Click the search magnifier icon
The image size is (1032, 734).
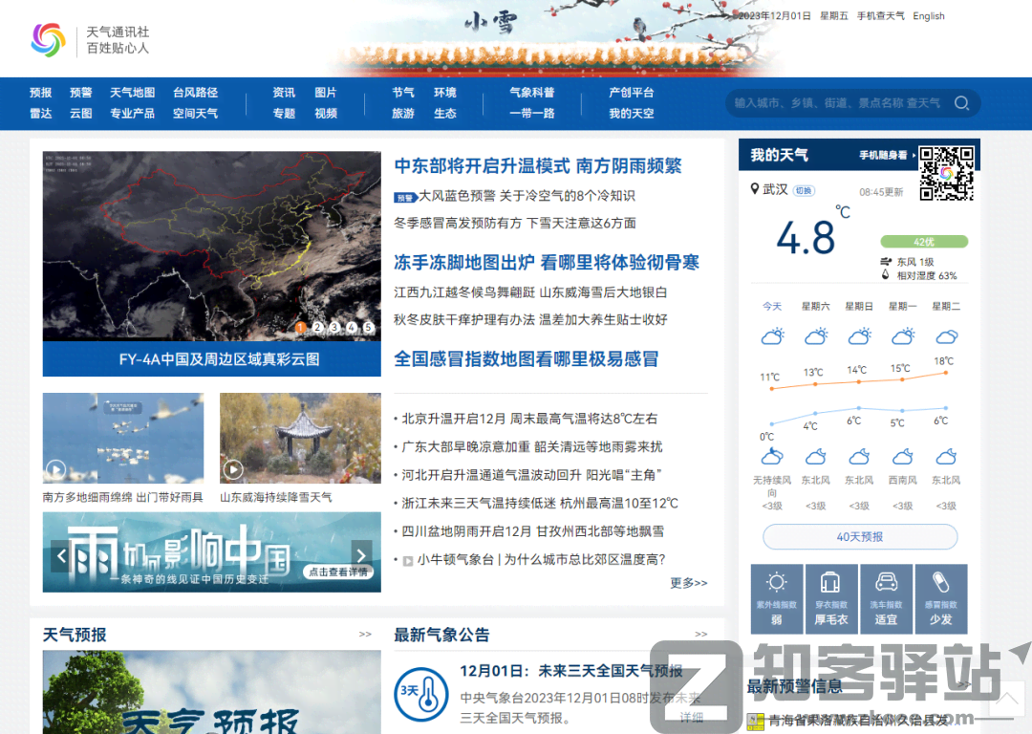tap(961, 103)
